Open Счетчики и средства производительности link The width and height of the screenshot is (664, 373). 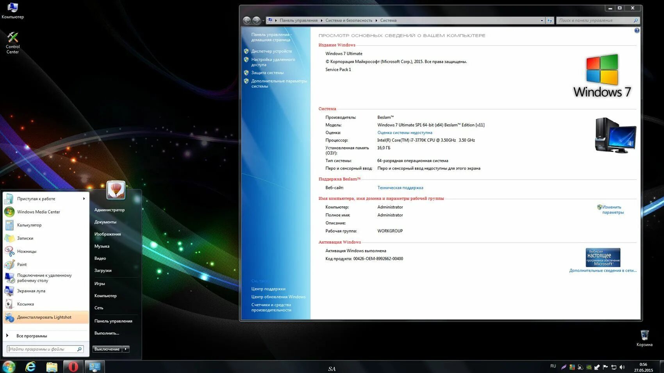[271, 307]
